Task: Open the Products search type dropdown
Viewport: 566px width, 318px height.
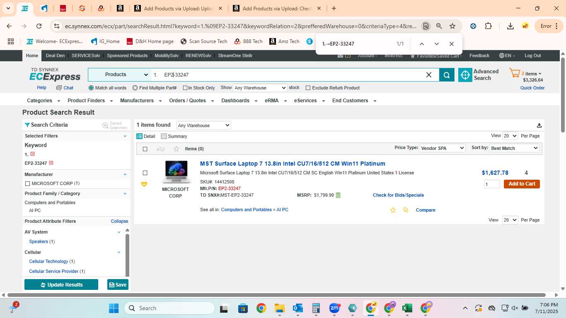Action: click(119, 75)
